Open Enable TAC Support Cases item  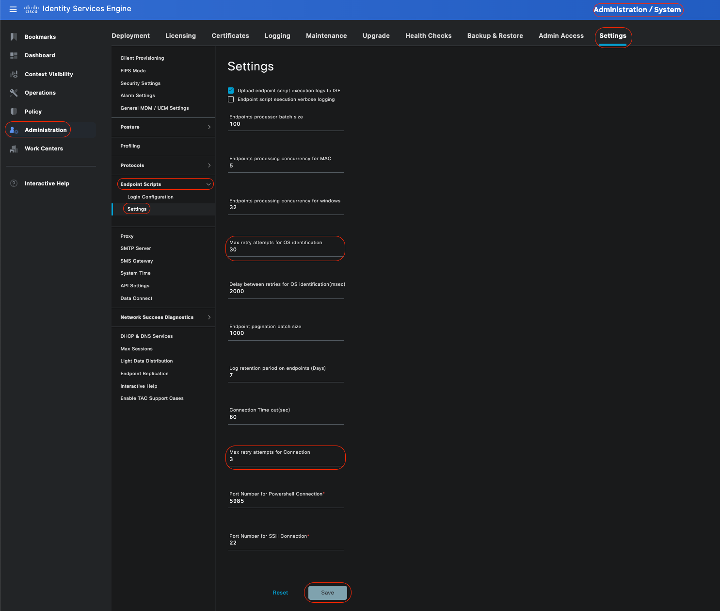(152, 398)
